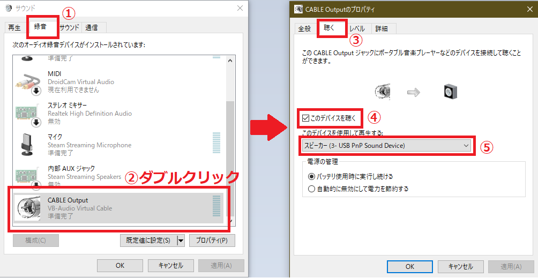This screenshot has width=538, height=278.
Task: Select 自動的に無効にして電力を節約する radio option
Action: [311, 189]
